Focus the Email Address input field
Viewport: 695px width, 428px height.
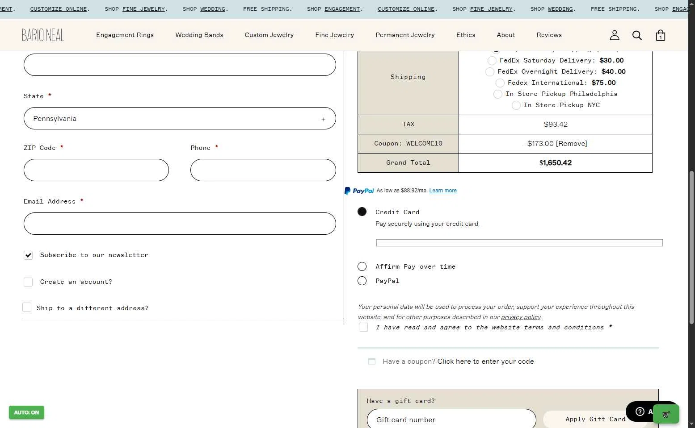[180, 224]
